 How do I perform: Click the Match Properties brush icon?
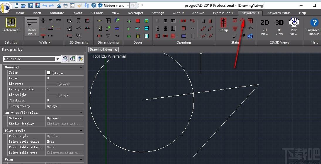80,5
